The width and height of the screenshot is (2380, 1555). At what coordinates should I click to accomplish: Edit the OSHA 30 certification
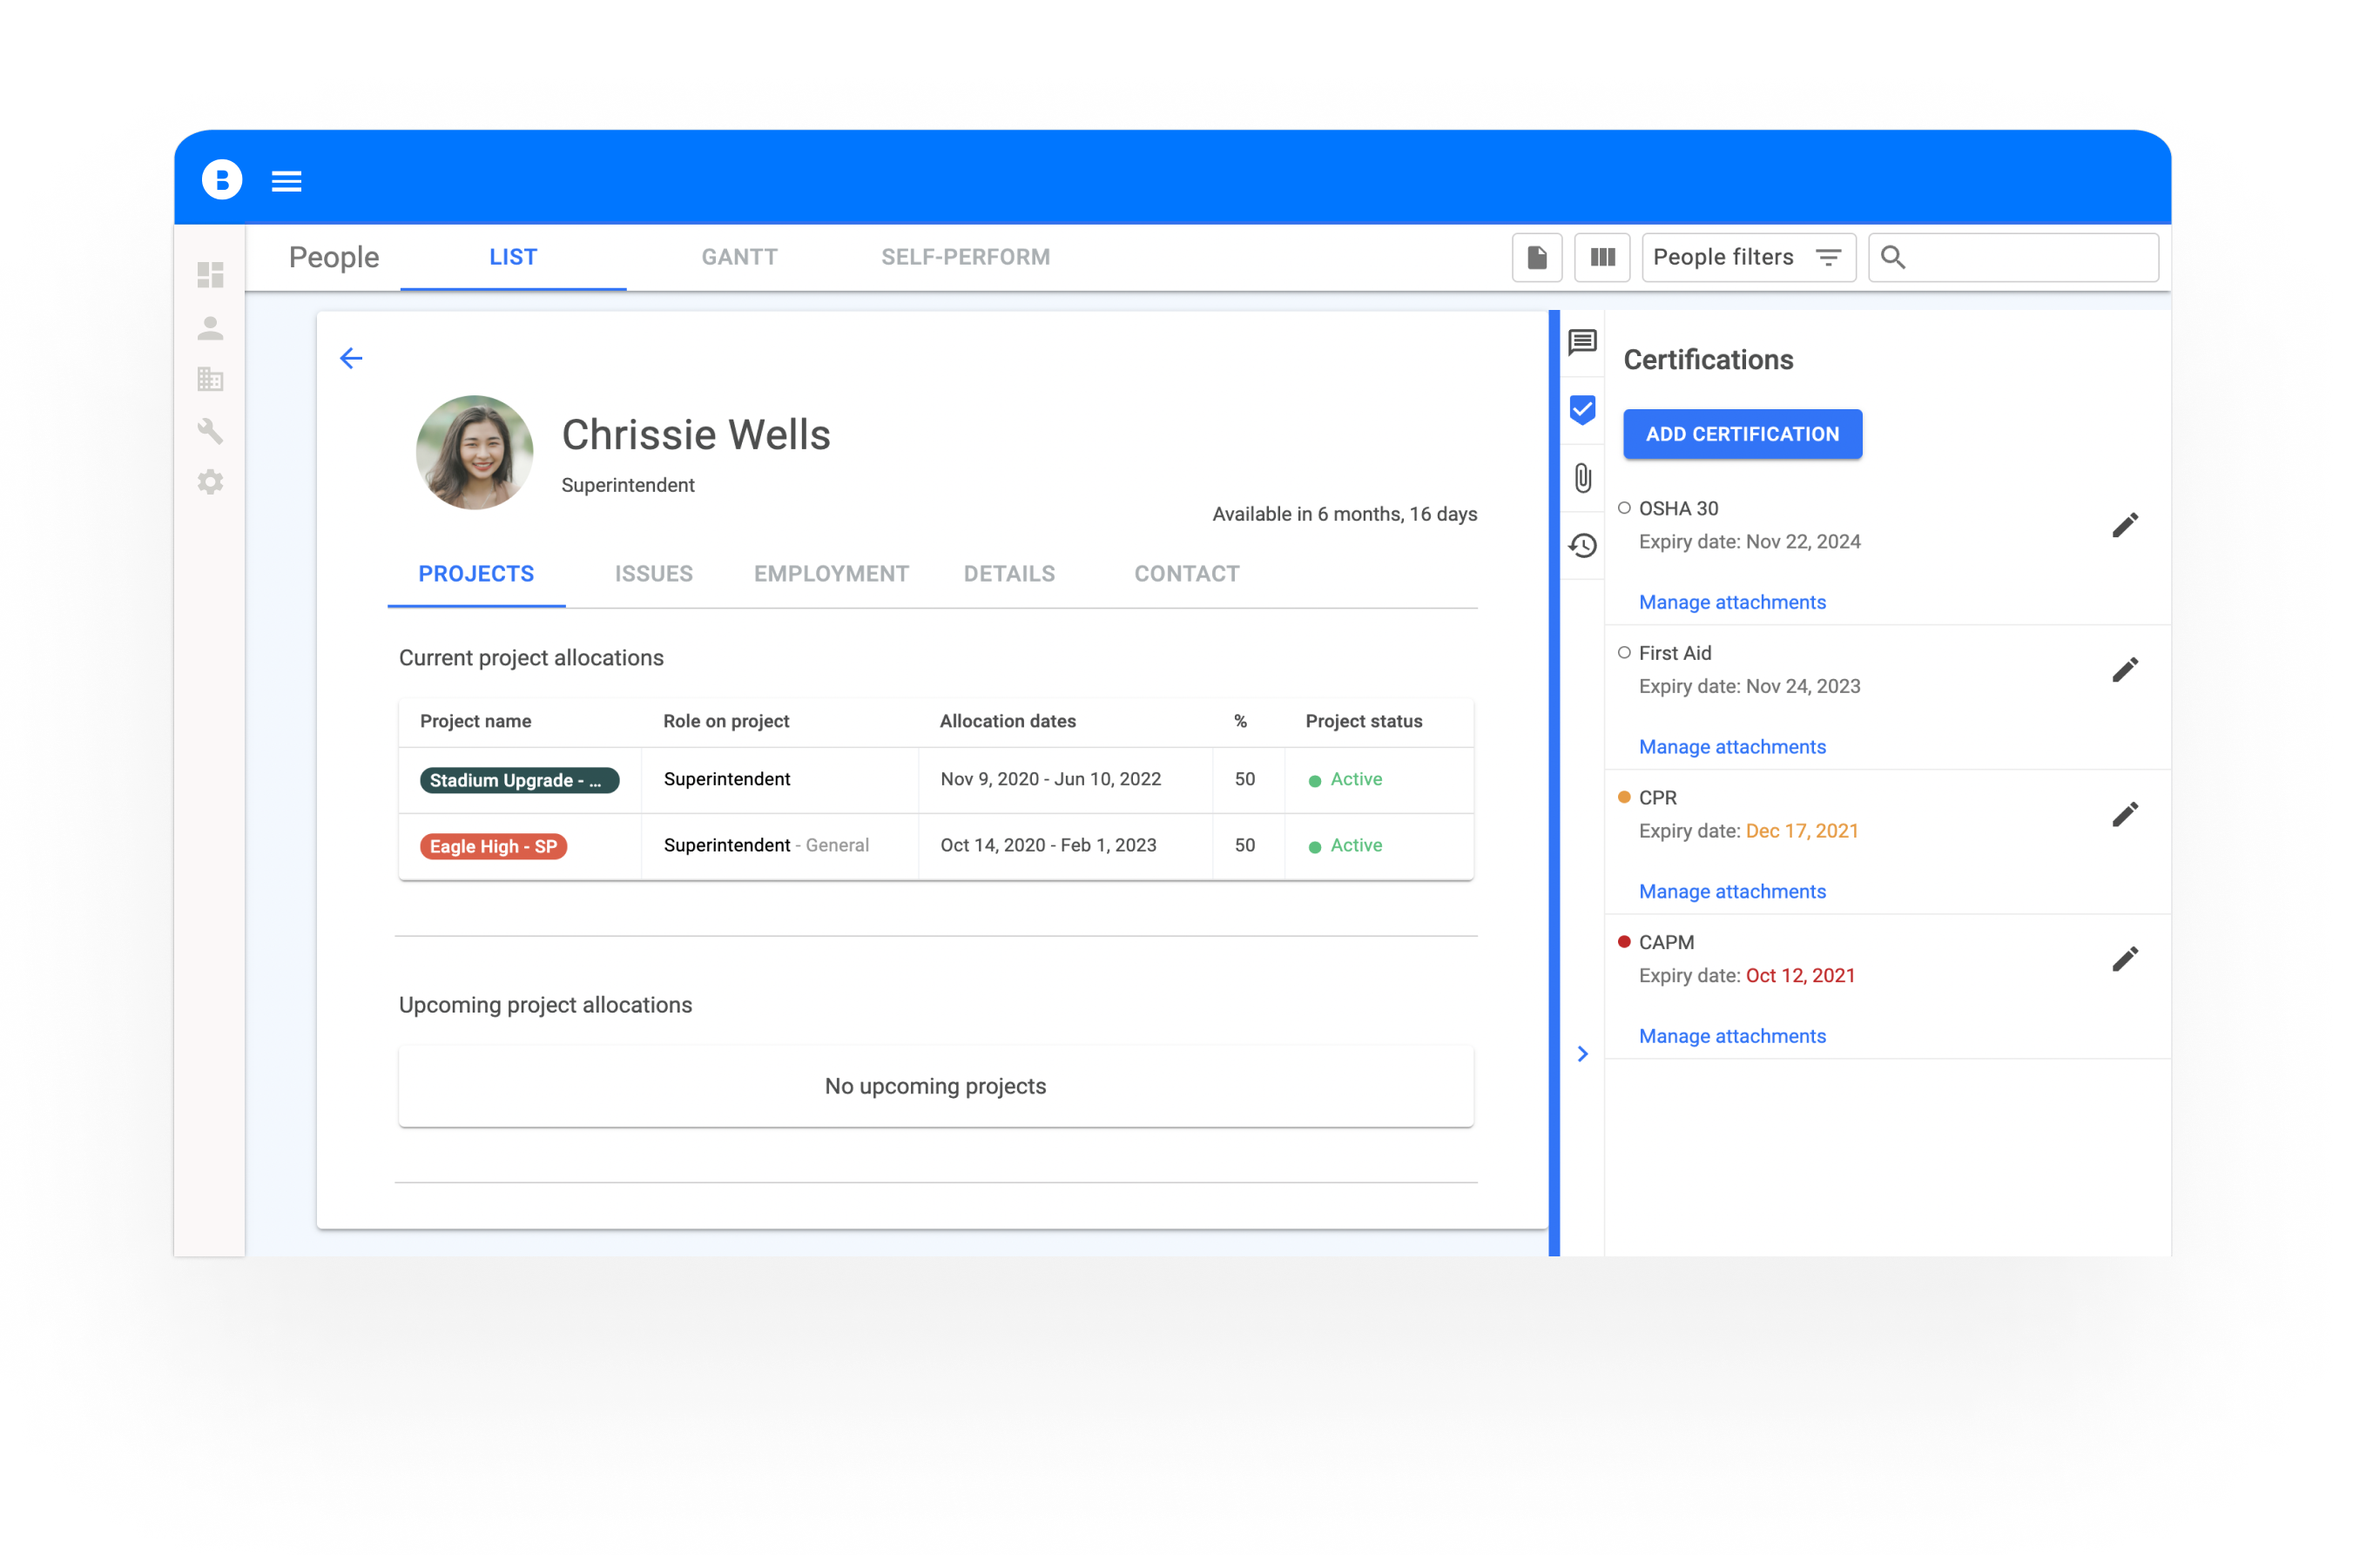[2124, 525]
